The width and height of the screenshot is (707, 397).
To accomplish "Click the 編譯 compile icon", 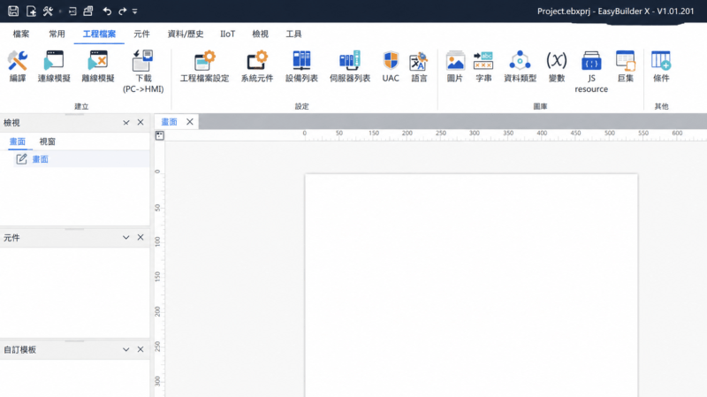I will [18, 66].
